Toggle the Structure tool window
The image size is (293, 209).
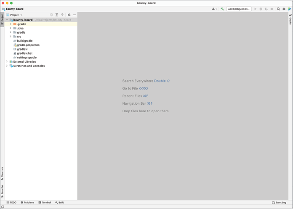coord(2,173)
